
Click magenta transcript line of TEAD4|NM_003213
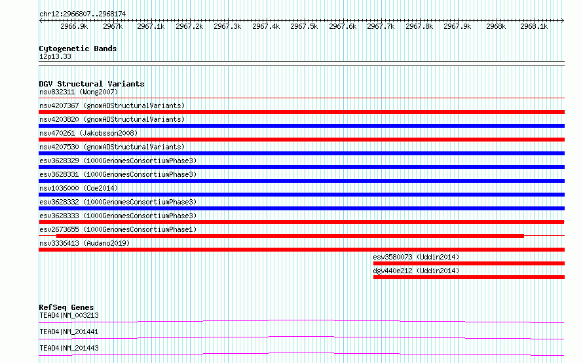pos(301,321)
